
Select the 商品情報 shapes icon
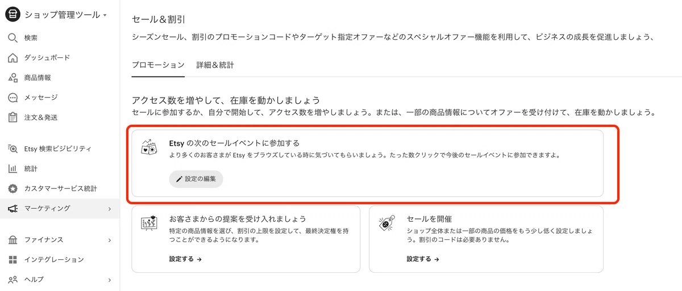coord(13,78)
